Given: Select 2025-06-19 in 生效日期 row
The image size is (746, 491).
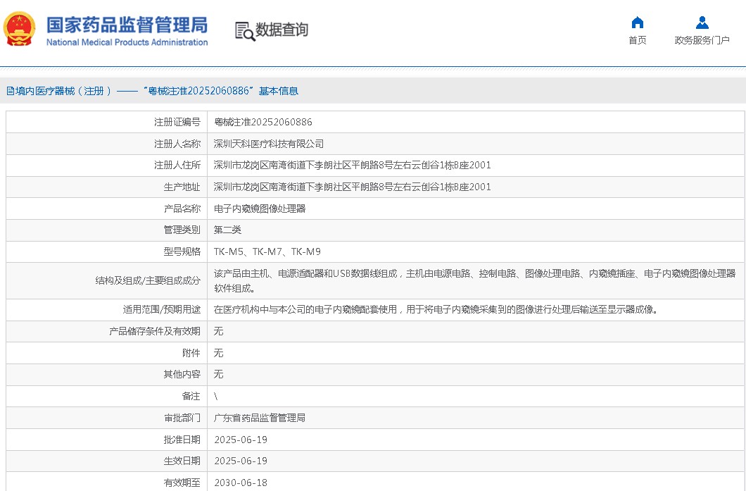Looking at the screenshot, I should pyautogui.click(x=241, y=461).
